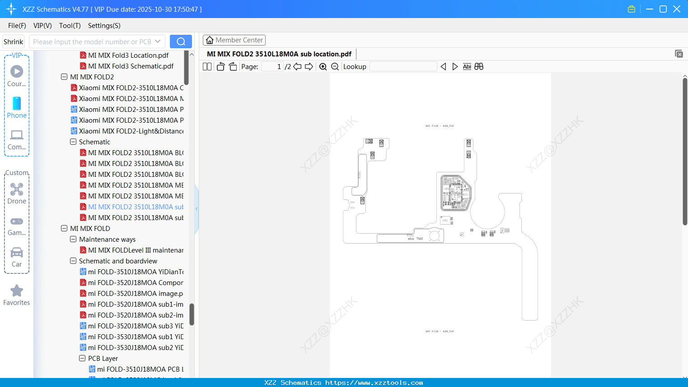This screenshot has width=688, height=387.
Task: Switch to the MI MIX FOLD2 sub location tab
Action: 279,53
